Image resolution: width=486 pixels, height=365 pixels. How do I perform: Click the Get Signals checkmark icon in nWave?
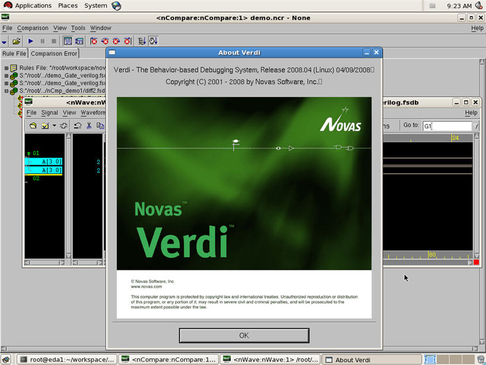coord(45,125)
